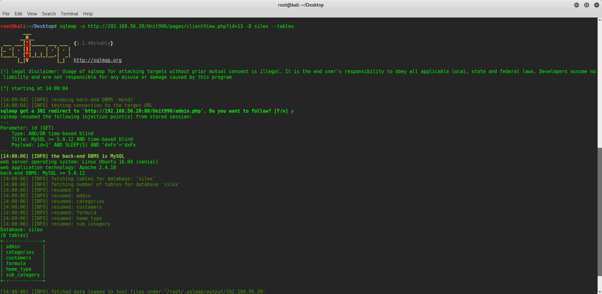Click 'sqlmap resumed the following injection point(s)' line
The height and width of the screenshot is (294, 602).
point(96,117)
